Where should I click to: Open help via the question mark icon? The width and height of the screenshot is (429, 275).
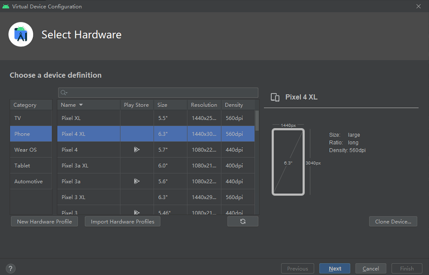(x=10, y=268)
